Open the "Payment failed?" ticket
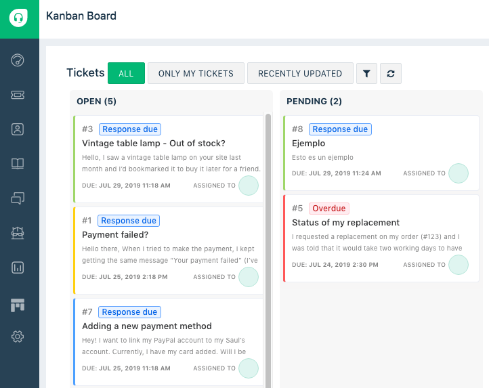This screenshot has height=388, width=489. click(115, 235)
